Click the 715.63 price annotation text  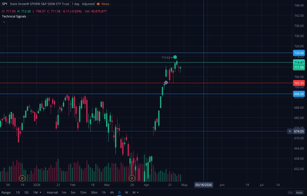(166, 58)
